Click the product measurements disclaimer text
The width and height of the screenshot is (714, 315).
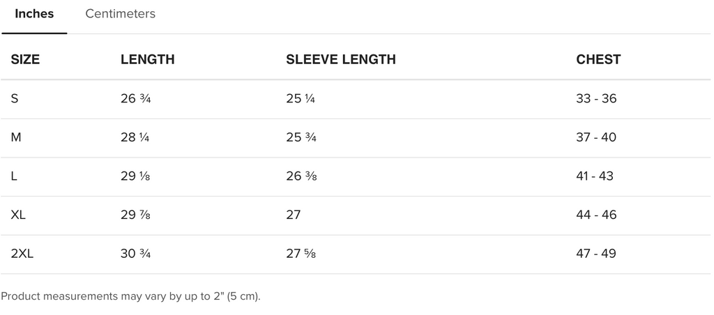point(130,296)
